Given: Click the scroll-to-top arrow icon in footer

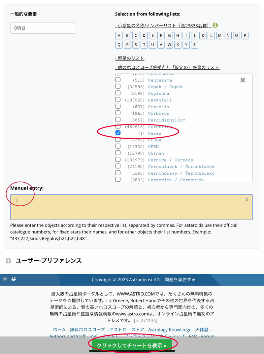Looking at the screenshot, I should point(5,279).
